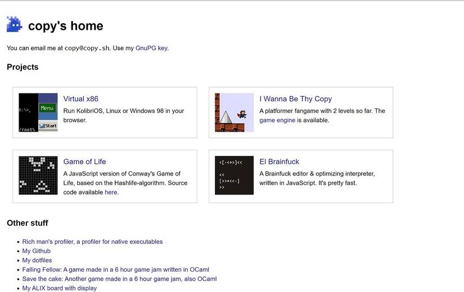
Task: Follow the game engine link
Action: (277, 120)
